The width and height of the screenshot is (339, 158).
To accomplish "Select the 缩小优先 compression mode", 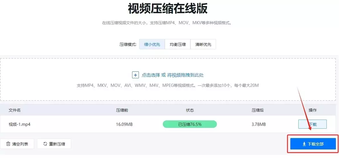I will click(152, 44).
